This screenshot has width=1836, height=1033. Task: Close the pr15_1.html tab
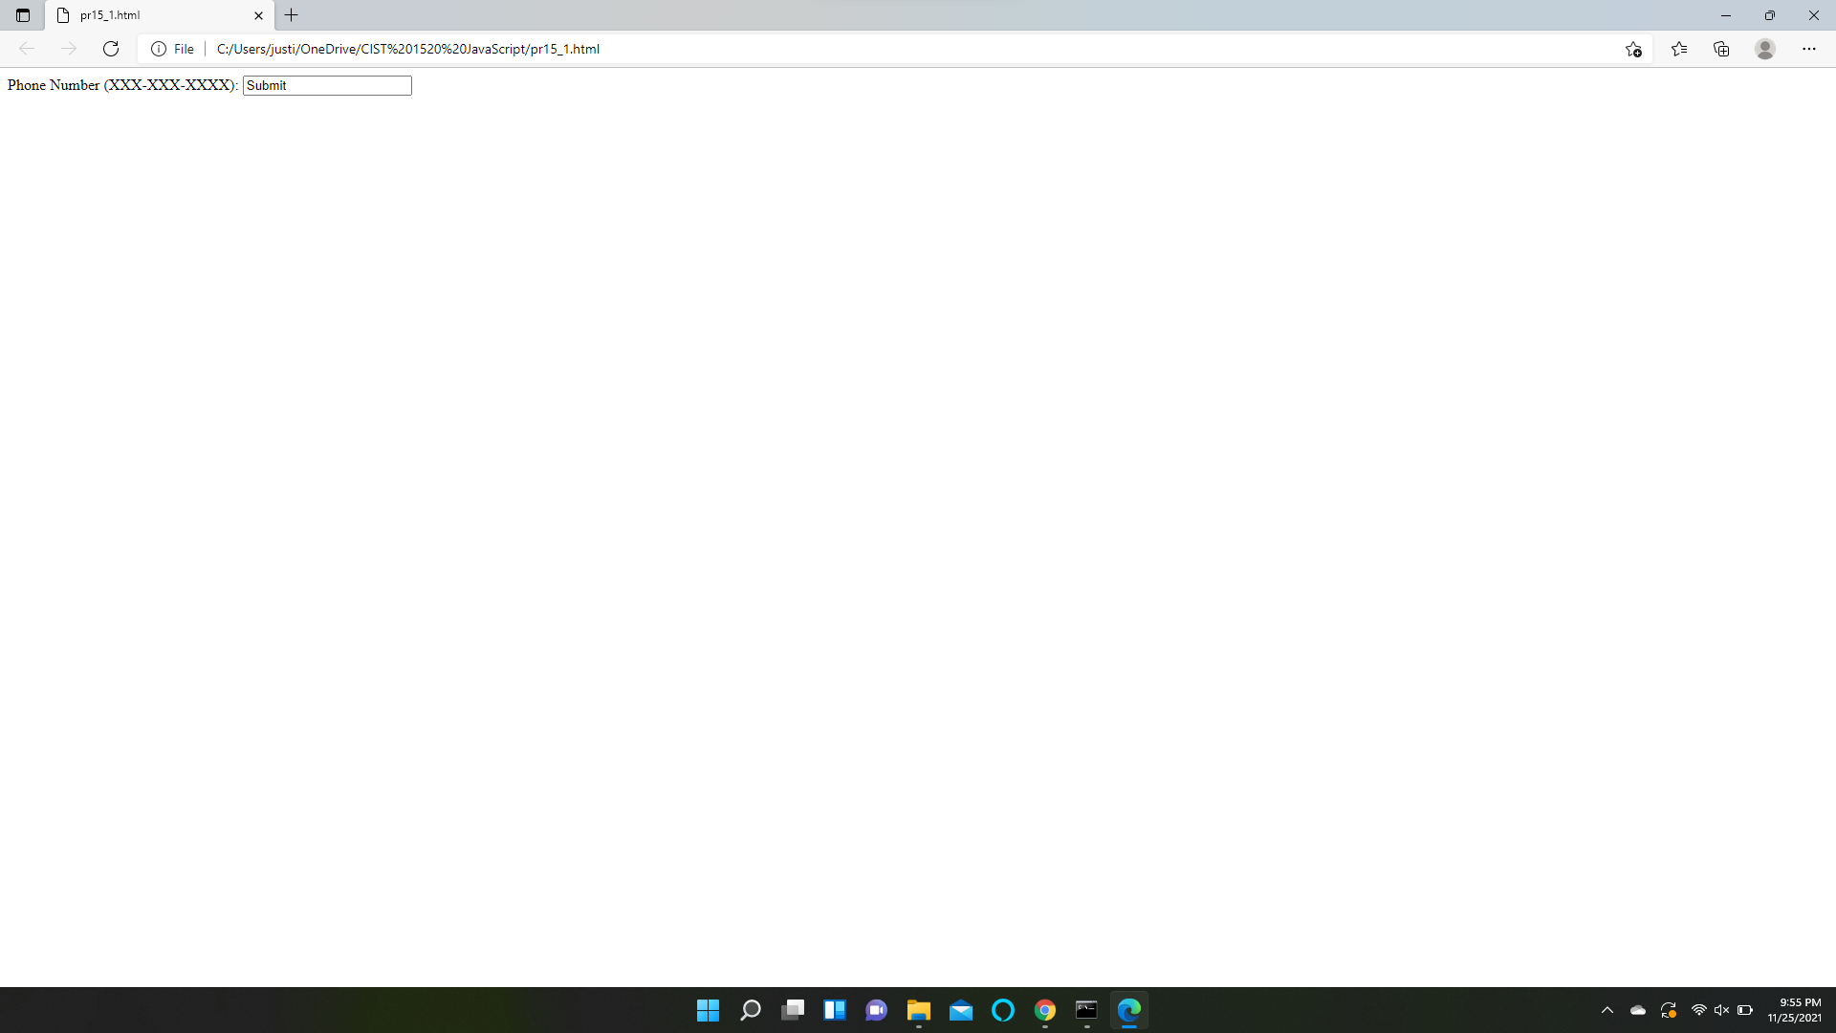click(258, 15)
